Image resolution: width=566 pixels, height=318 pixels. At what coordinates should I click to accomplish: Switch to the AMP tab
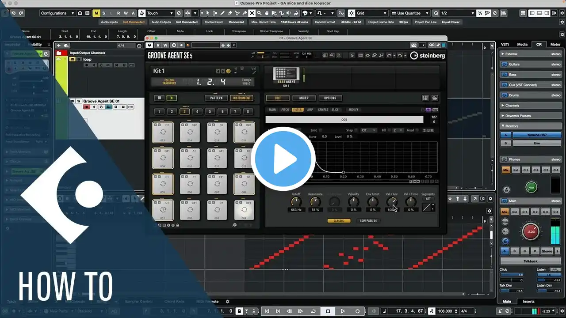click(x=310, y=110)
